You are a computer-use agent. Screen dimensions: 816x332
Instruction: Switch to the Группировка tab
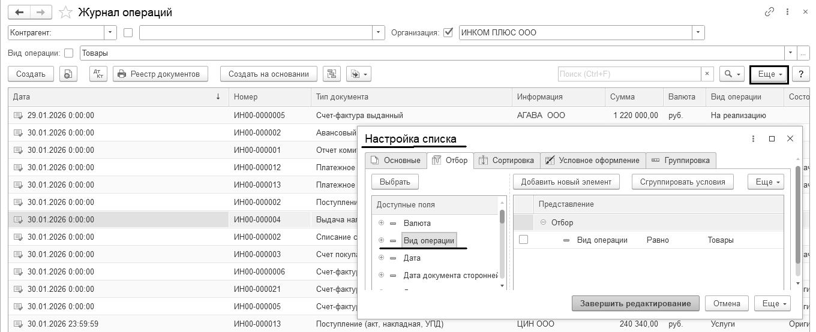681,160
